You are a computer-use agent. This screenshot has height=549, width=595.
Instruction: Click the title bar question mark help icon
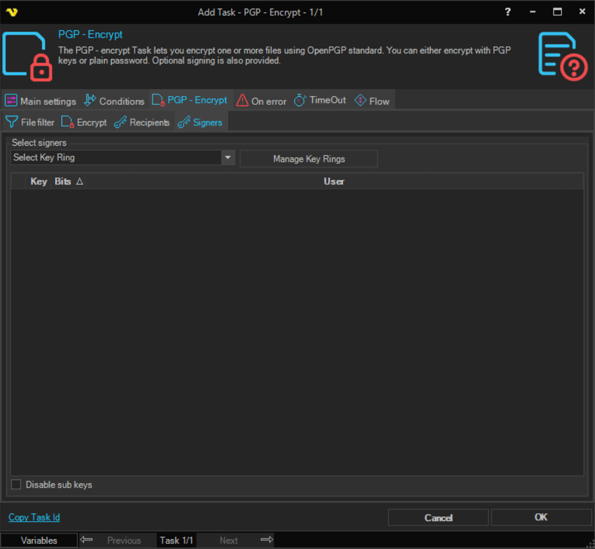pyautogui.click(x=508, y=12)
